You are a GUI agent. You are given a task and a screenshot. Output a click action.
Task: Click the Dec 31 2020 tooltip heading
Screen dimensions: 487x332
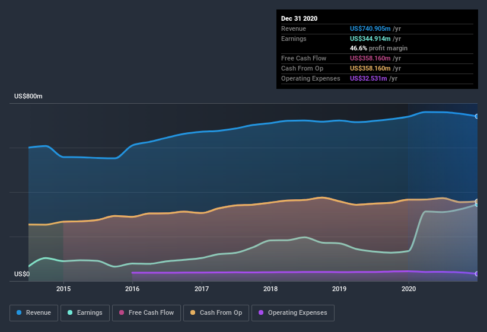click(299, 18)
